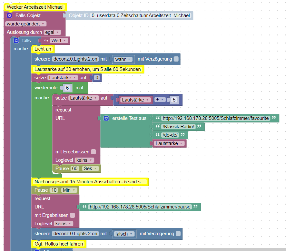Enable mit Ergebnissen in the pause request block
The height and width of the screenshot is (251, 286).
click(73, 215)
